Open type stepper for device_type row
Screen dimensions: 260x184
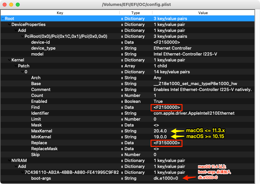[x=122, y=48]
